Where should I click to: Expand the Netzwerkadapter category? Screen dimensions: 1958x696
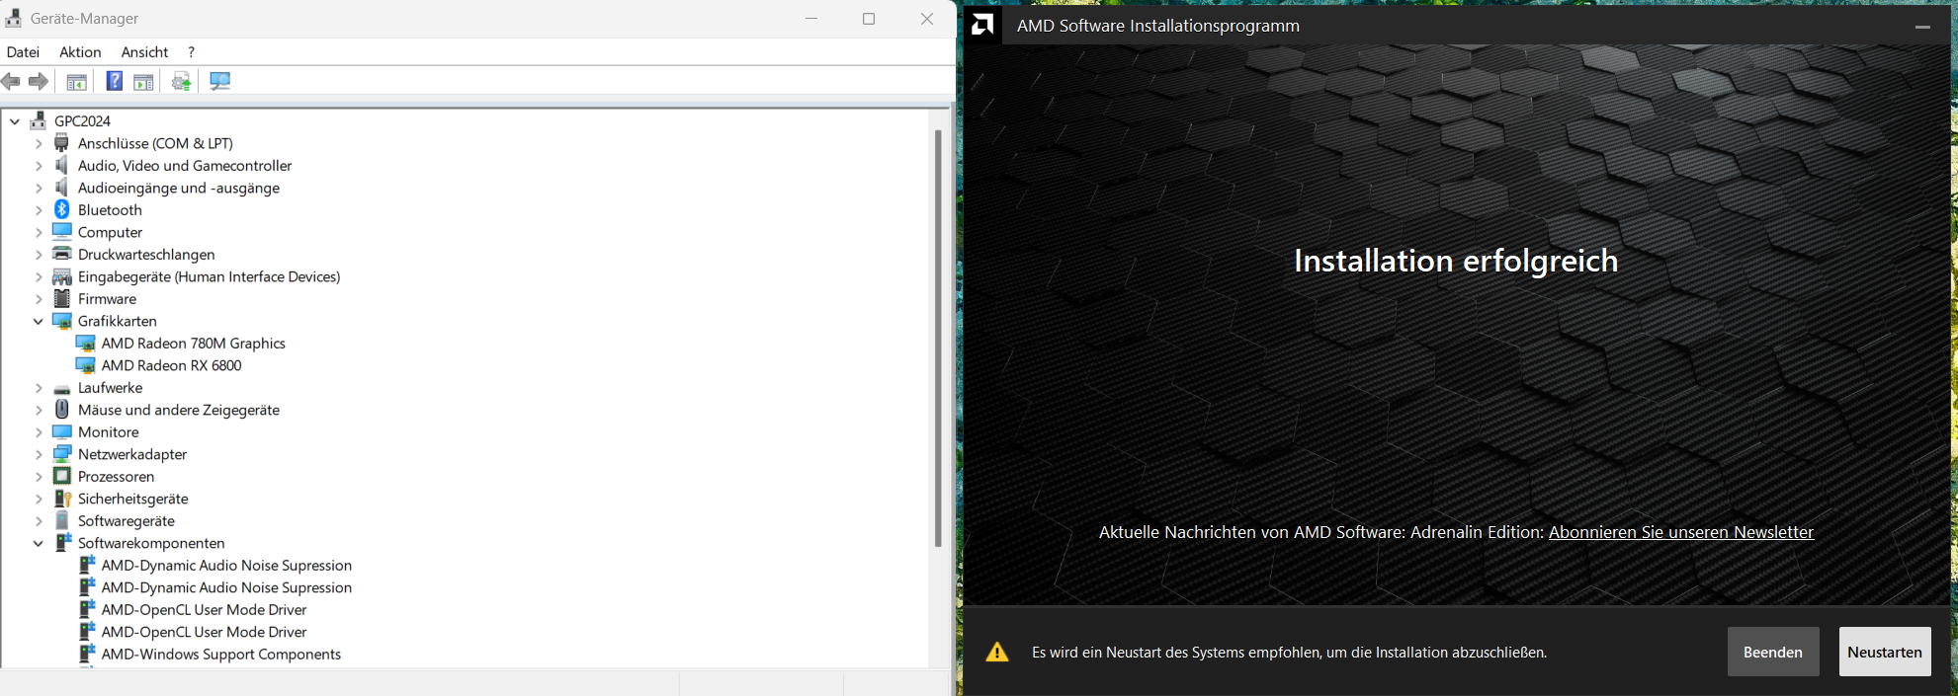click(x=39, y=454)
